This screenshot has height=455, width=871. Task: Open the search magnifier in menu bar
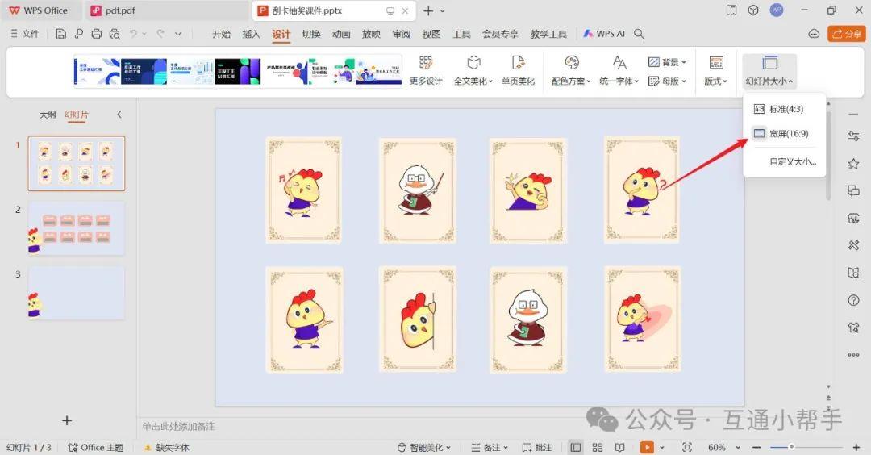[640, 34]
